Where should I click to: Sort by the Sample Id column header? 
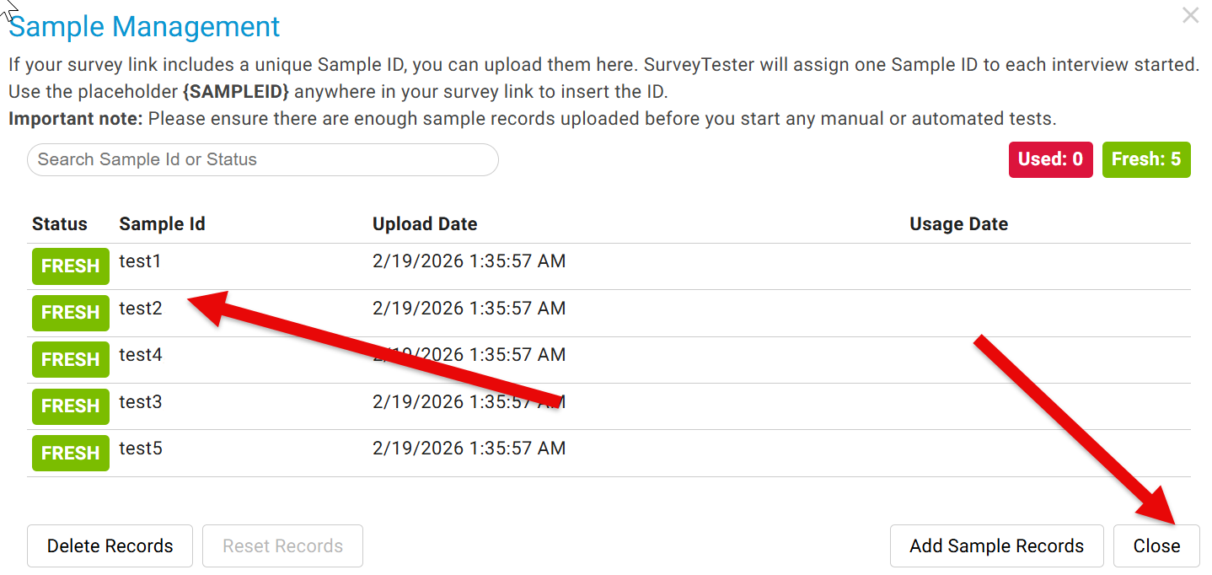click(x=162, y=224)
